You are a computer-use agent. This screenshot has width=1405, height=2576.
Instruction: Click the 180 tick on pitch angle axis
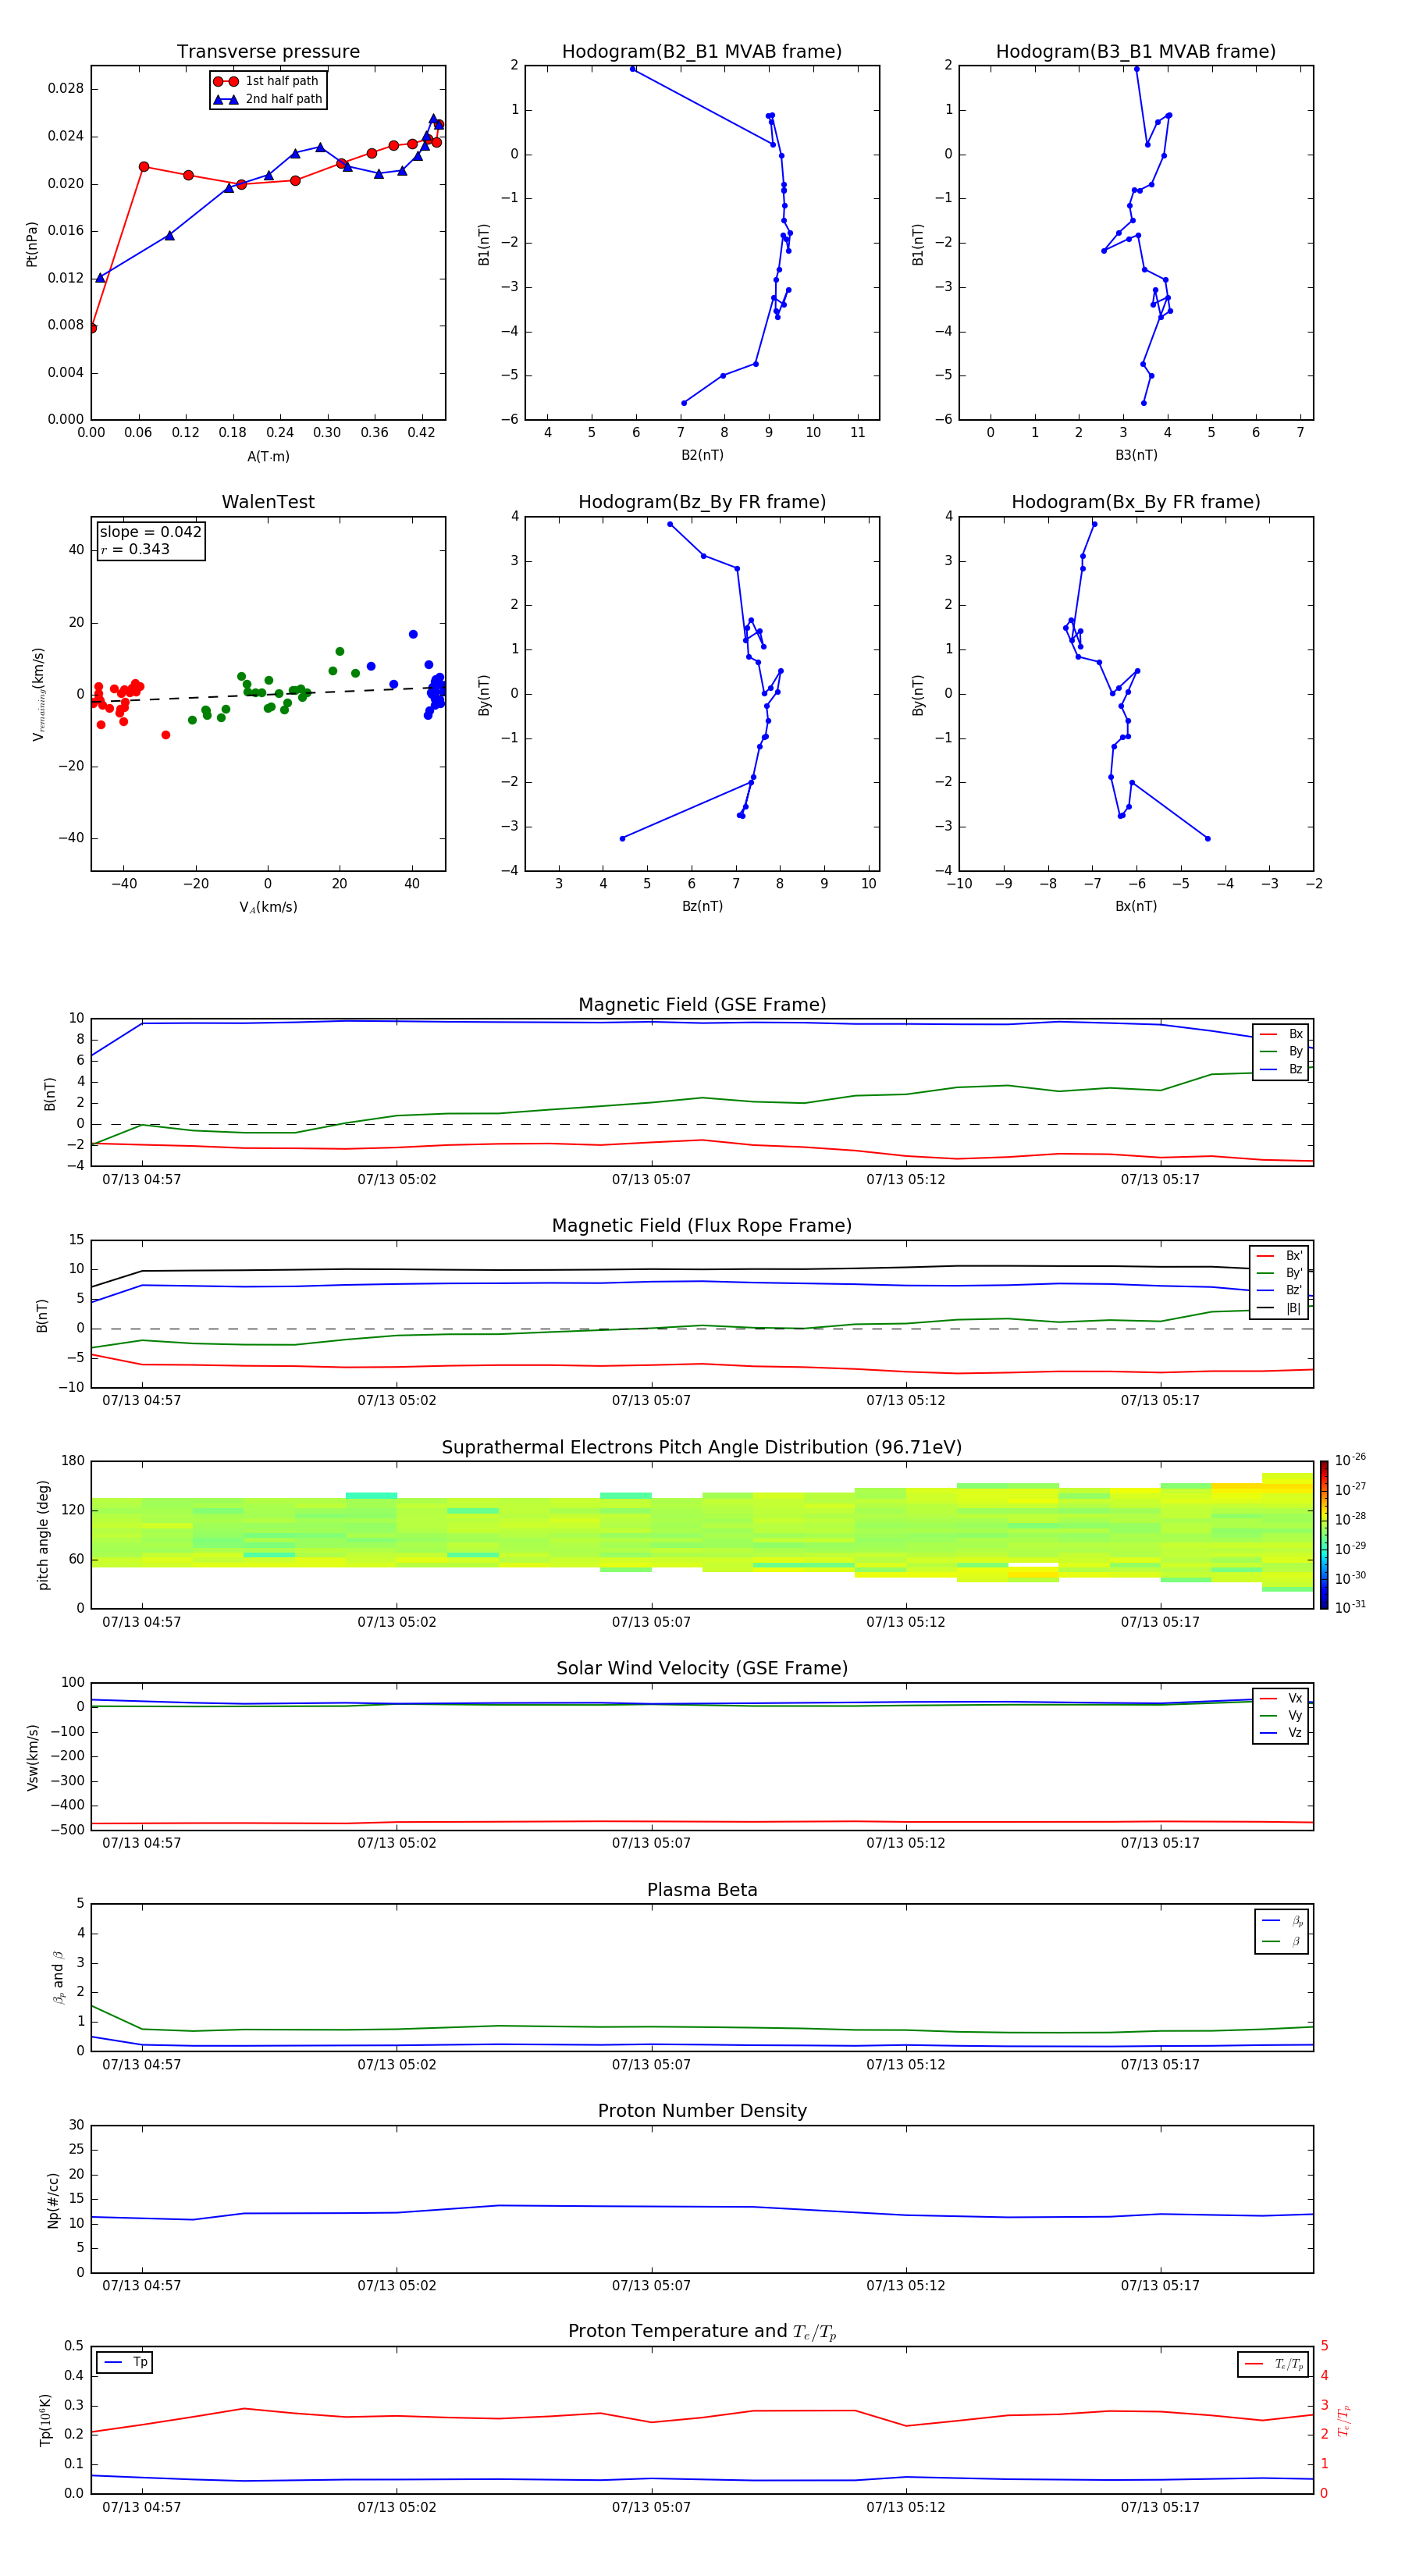pyautogui.click(x=73, y=1461)
